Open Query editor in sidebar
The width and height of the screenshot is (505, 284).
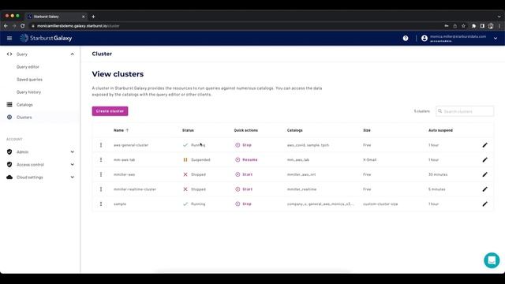pyautogui.click(x=28, y=67)
